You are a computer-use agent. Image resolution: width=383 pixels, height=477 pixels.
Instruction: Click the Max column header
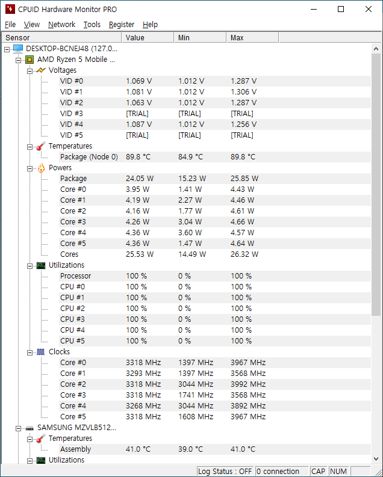253,37
